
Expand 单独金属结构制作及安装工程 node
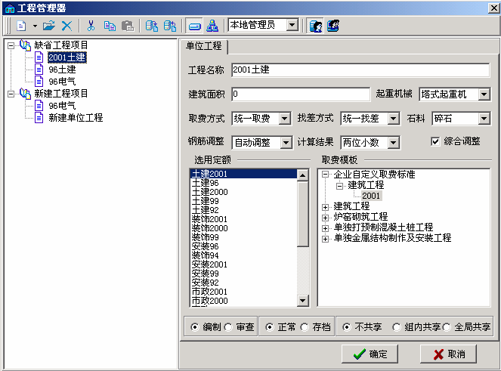[x=325, y=239]
